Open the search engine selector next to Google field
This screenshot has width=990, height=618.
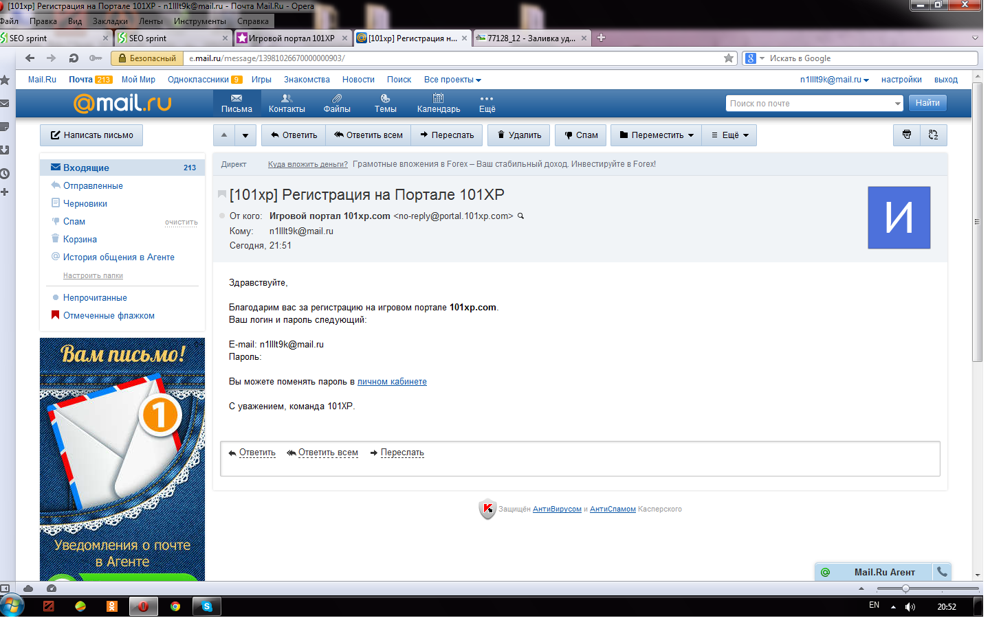click(754, 58)
